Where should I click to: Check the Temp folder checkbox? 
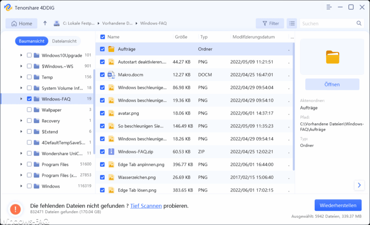coord(29,77)
